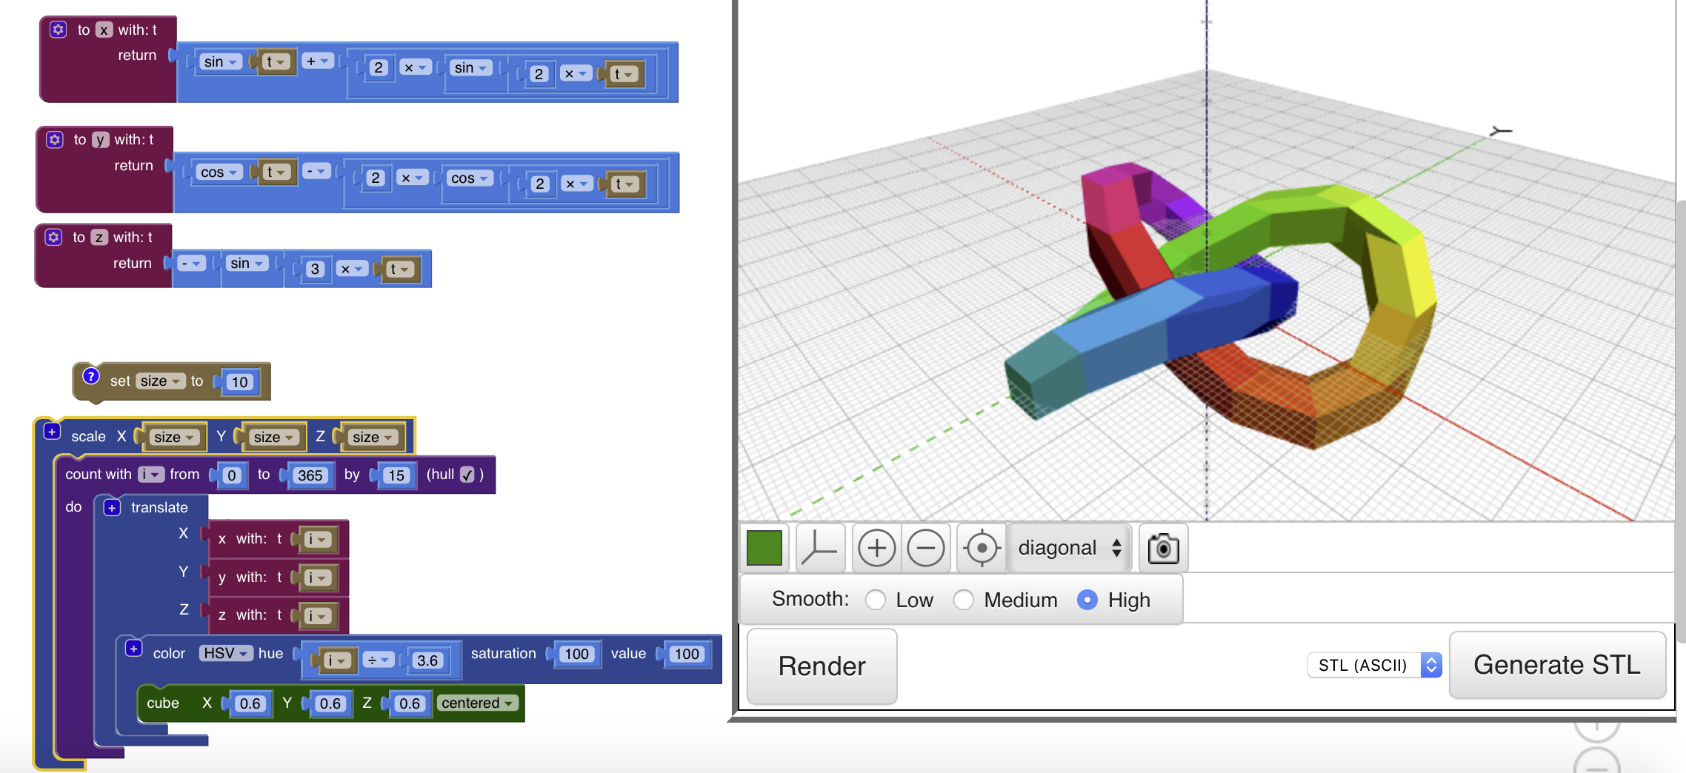This screenshot has height=773, width=1686.
Task: Open the centered dropdown on cube block
Action: pos(478,703)
